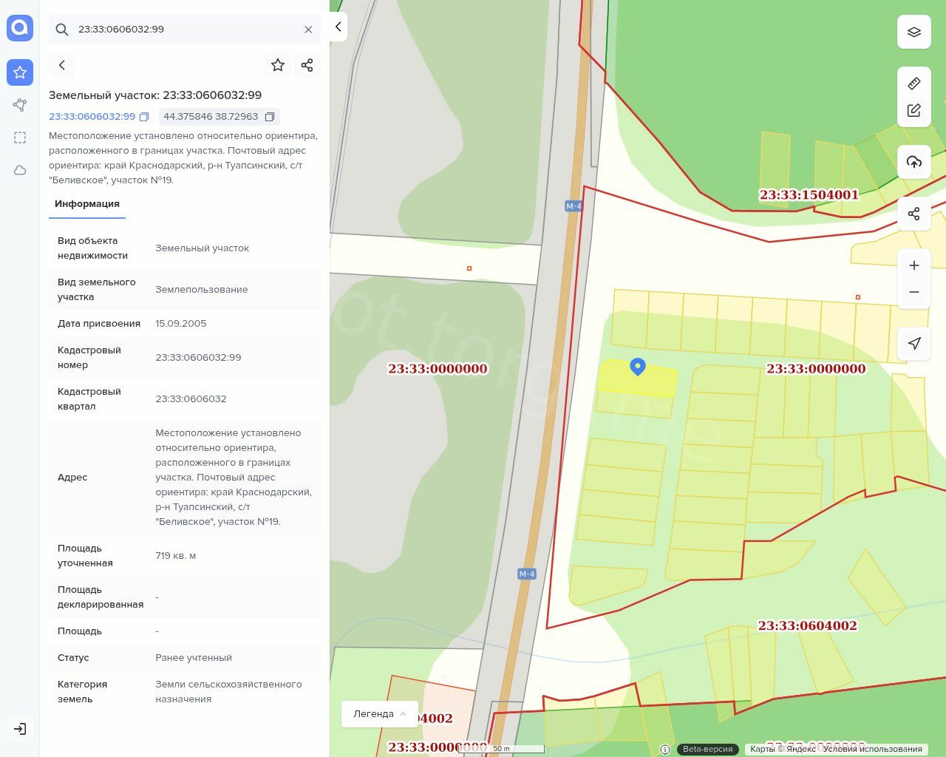Open the cadastral number link 23:33:0606032:99
The height and width of the screenshot is (757, 946).
point(92,117)
